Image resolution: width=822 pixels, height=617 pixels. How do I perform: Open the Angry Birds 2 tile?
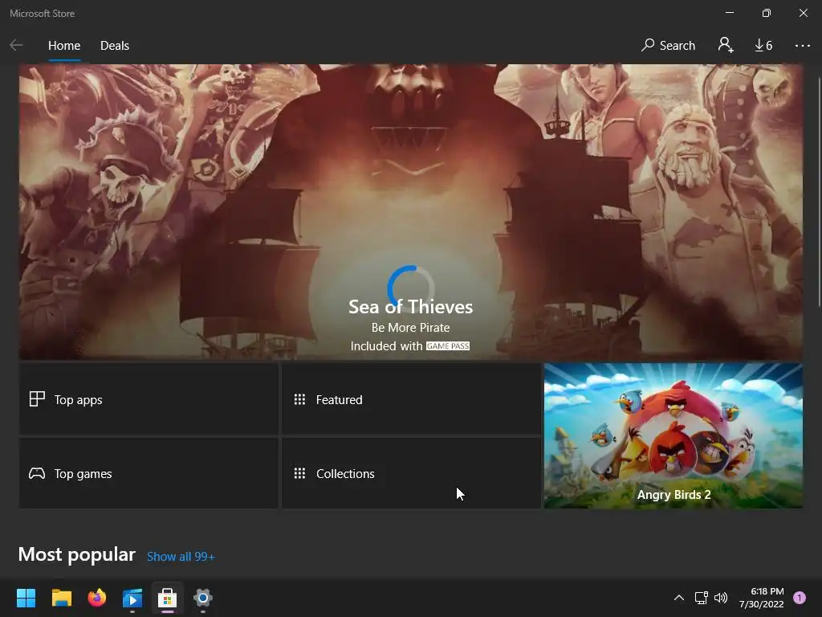point(673,435)
